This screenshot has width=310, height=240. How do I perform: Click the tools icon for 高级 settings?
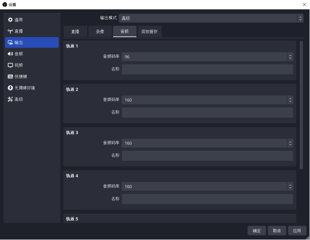click(10, 99)
